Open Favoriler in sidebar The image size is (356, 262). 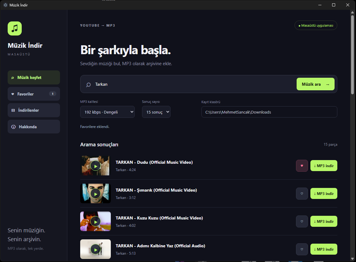pos(34,94)
